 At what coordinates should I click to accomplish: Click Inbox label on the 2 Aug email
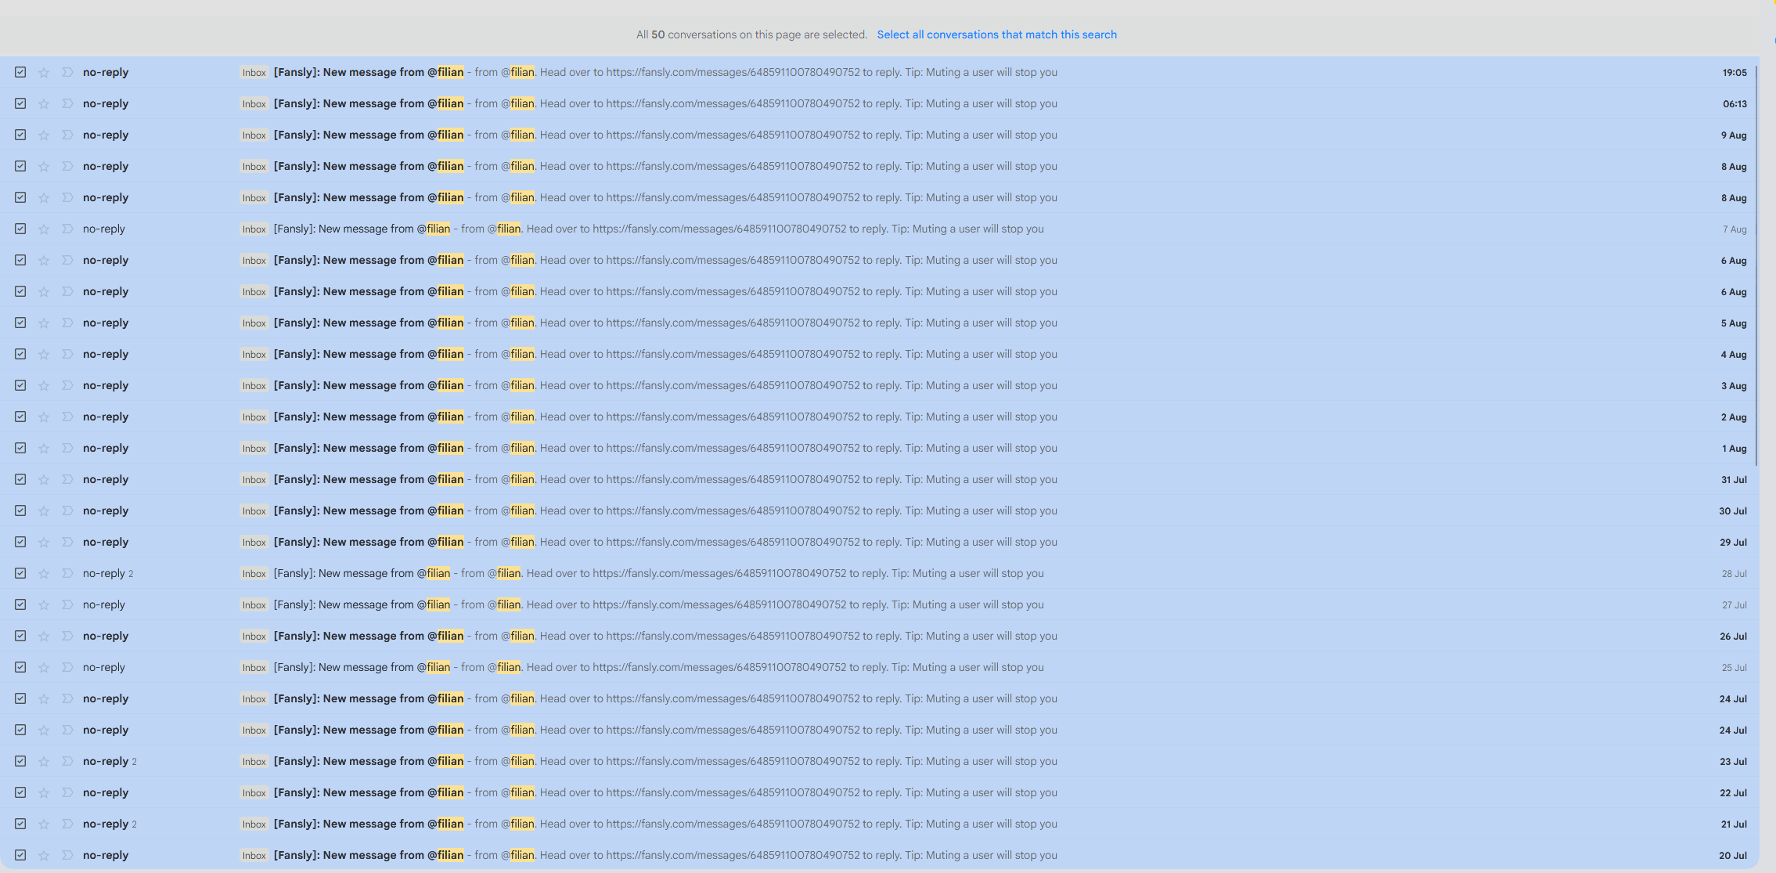[x=254, y=417]
